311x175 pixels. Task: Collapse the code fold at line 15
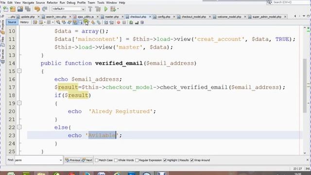pos(19,71)
